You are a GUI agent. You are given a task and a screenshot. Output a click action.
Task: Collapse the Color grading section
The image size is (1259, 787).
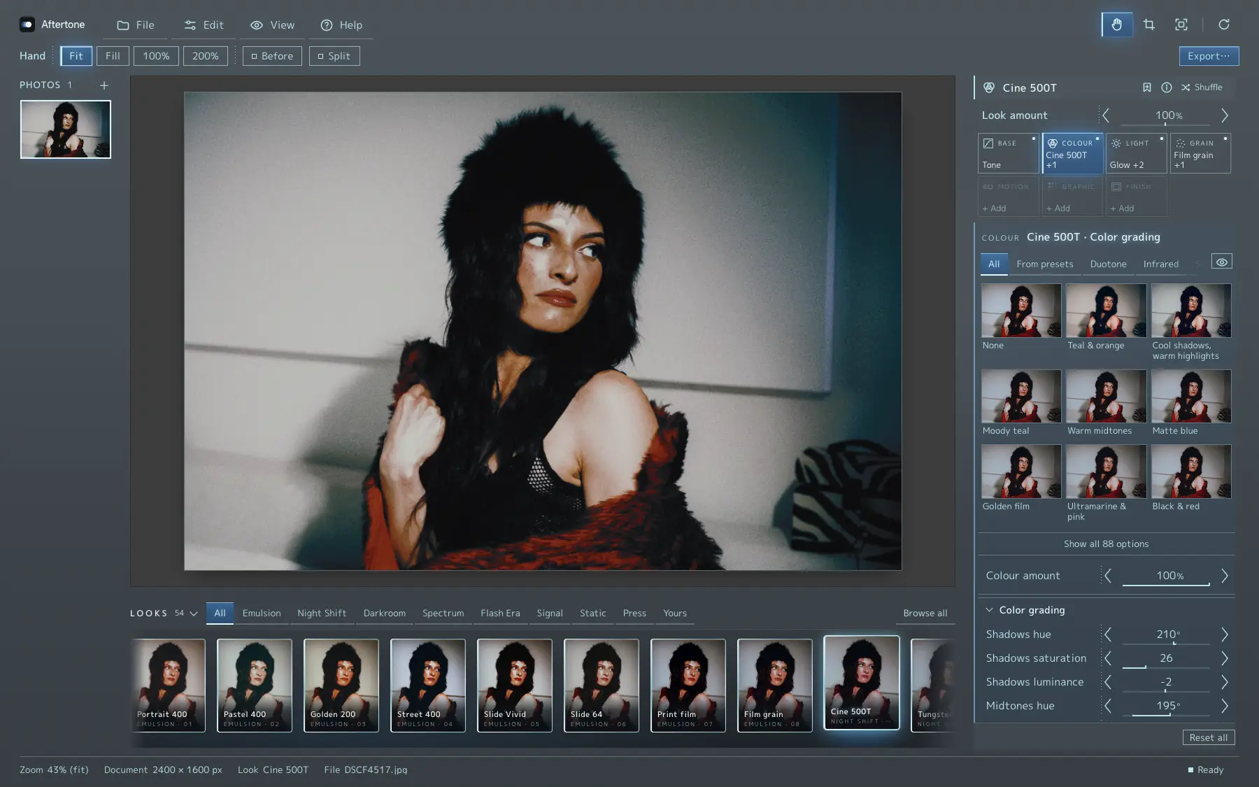tap(989, 610)
